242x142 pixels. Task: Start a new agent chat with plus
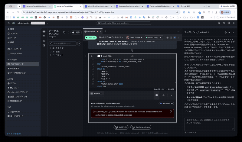(x=229, y=33)
